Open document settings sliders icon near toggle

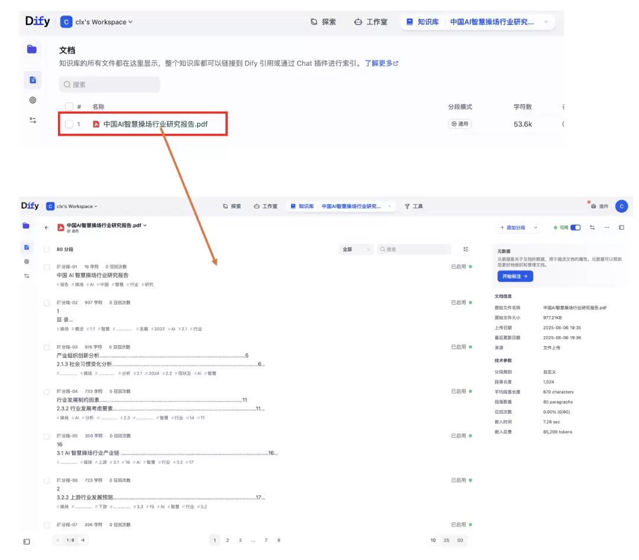pyautogui.click(x=592, y=227)
